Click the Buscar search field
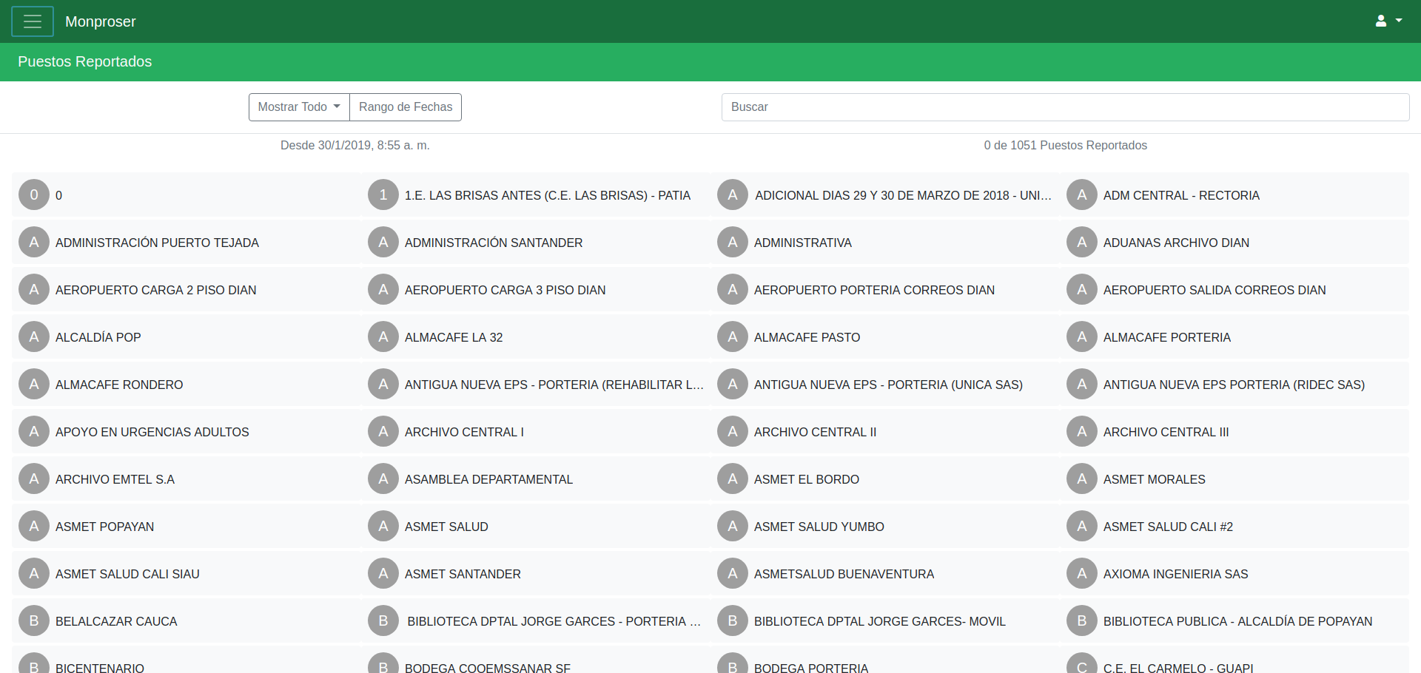 (1064, 107)
